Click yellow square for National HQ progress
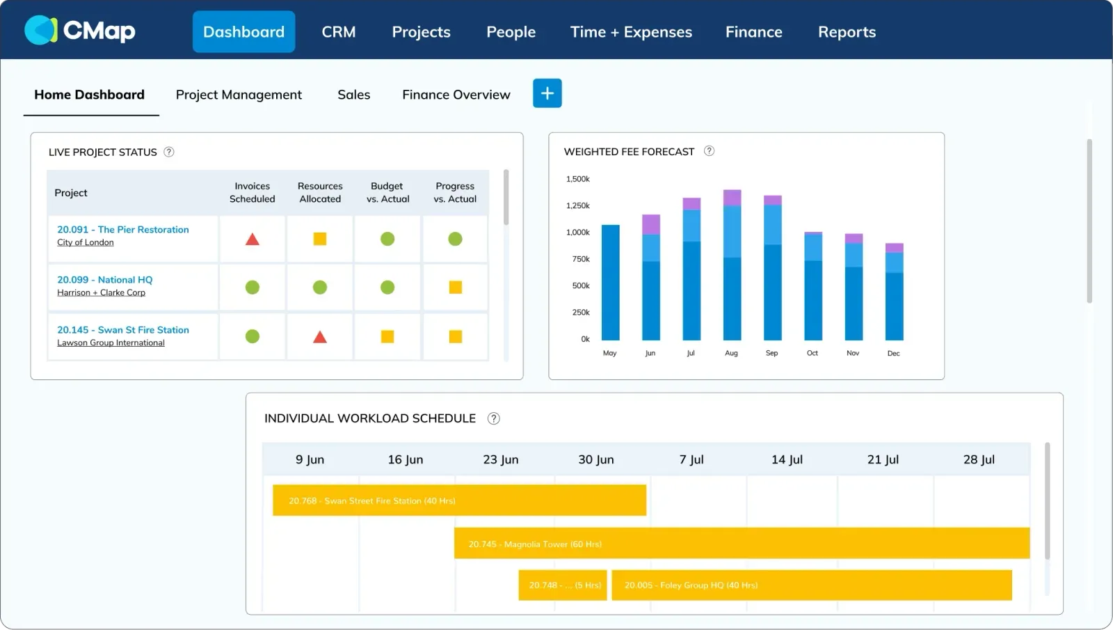Viewport: 1113px width, 630px height. click(456, 288)
